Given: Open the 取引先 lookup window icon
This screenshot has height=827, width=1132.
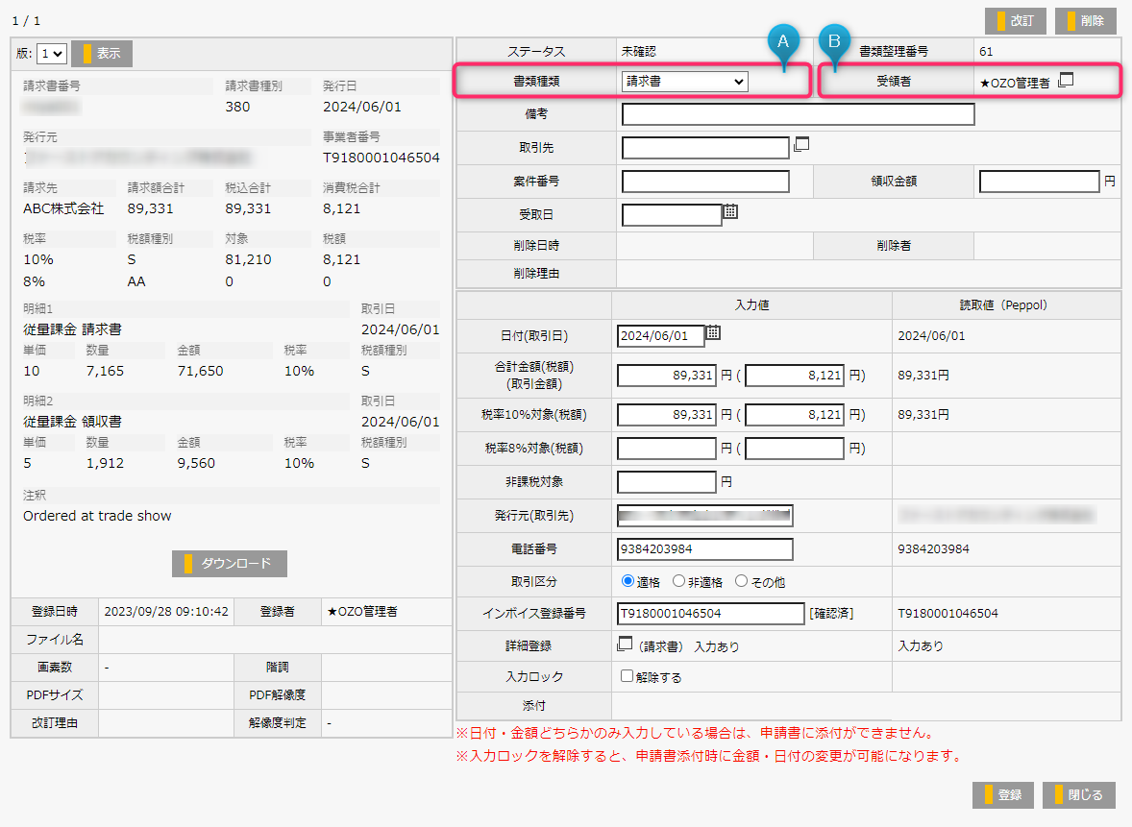Looking at the screenshot, I should 802,145.
